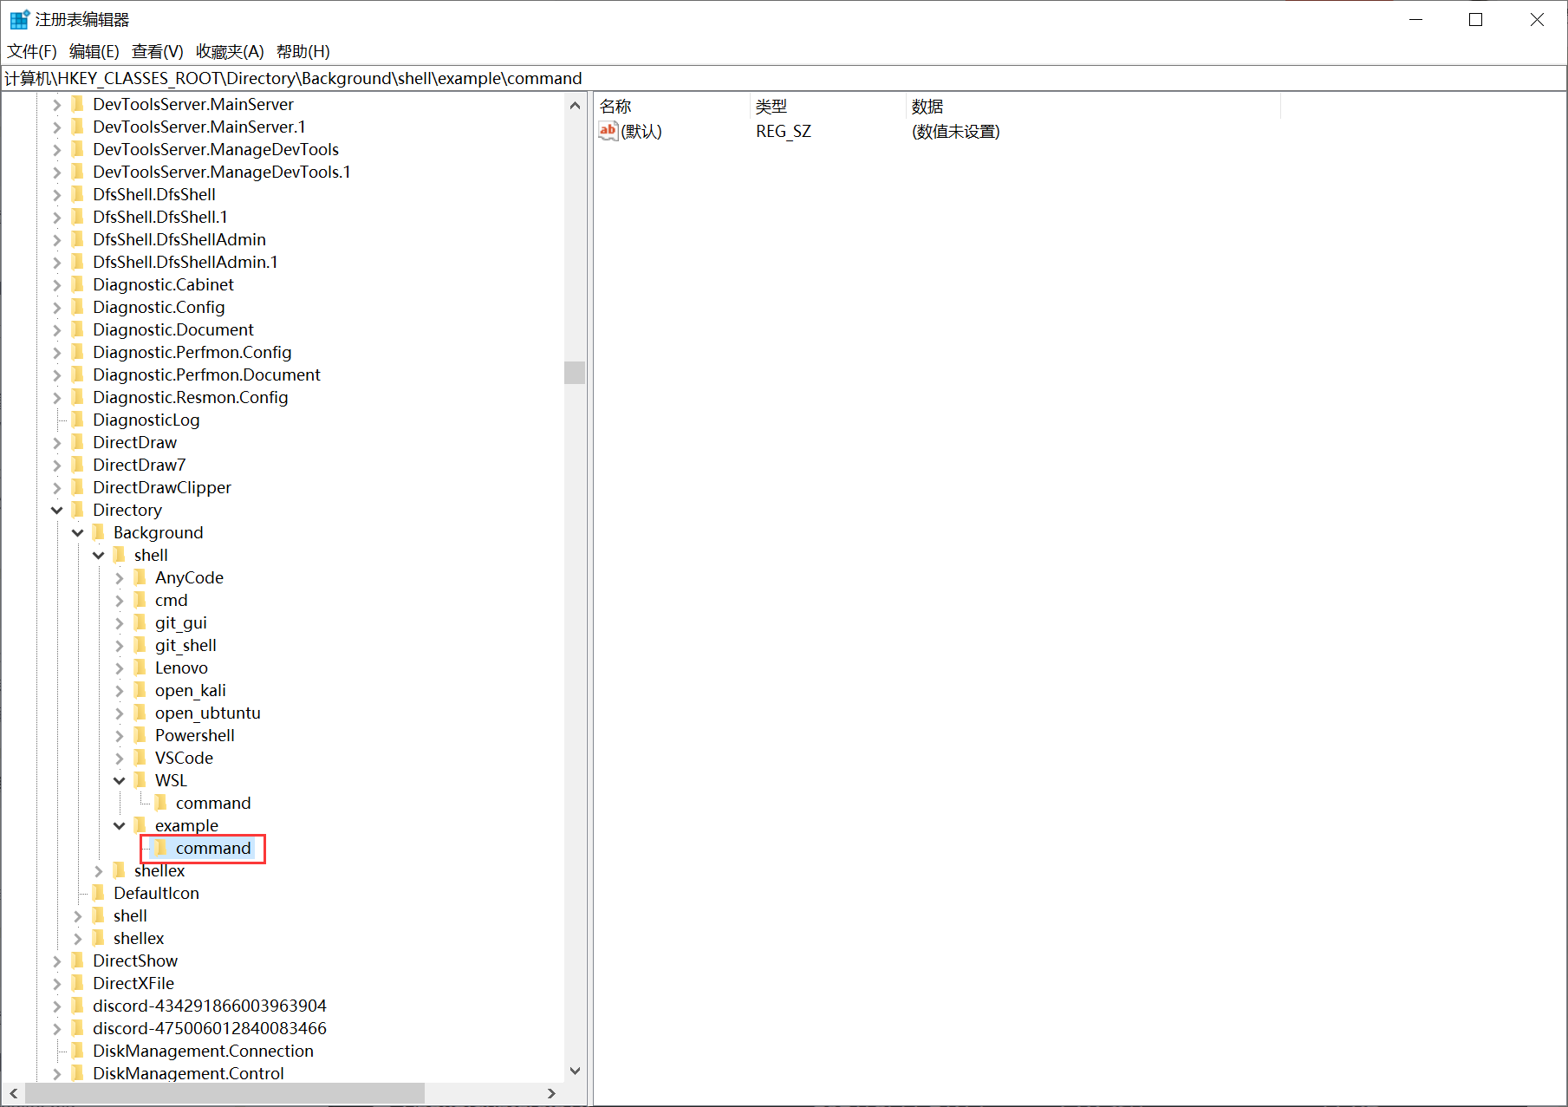1568x1107 pixels.
Task: Select the open_kali registry key
Action: tap(190, 690)
